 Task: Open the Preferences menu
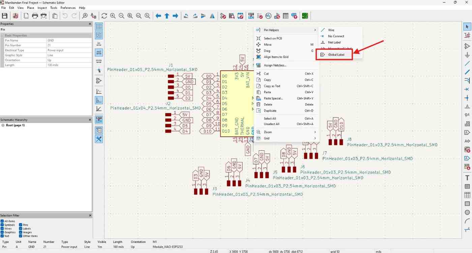coord(68,7)
